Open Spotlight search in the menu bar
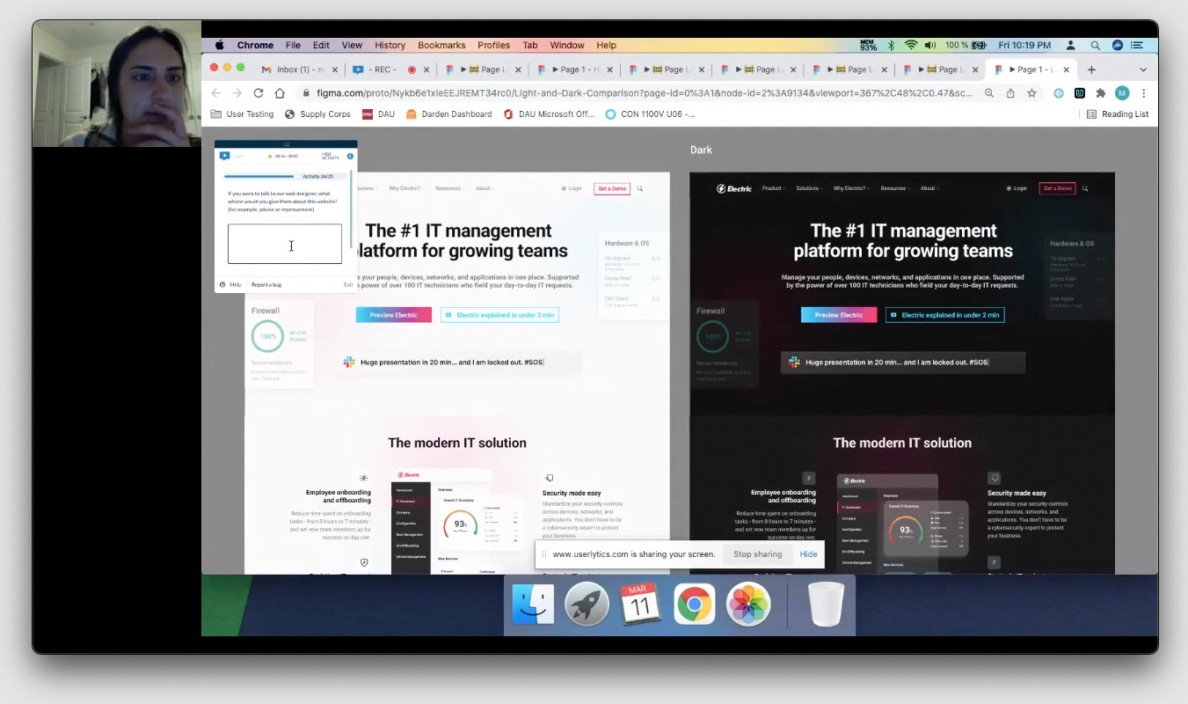 pos(1096,45)
